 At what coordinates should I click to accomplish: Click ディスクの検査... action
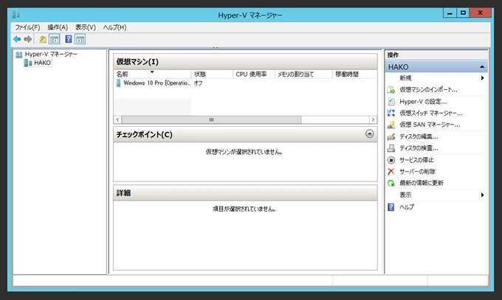click(x=419, y=148)
